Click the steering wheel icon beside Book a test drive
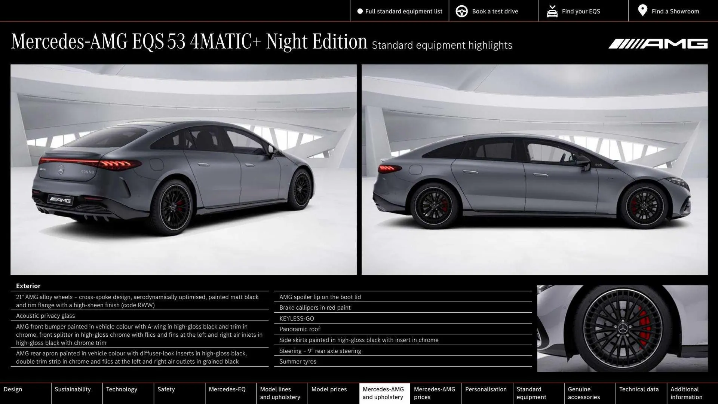The height and width of the screenshot is (404, 718). click(x=462, y=11)
